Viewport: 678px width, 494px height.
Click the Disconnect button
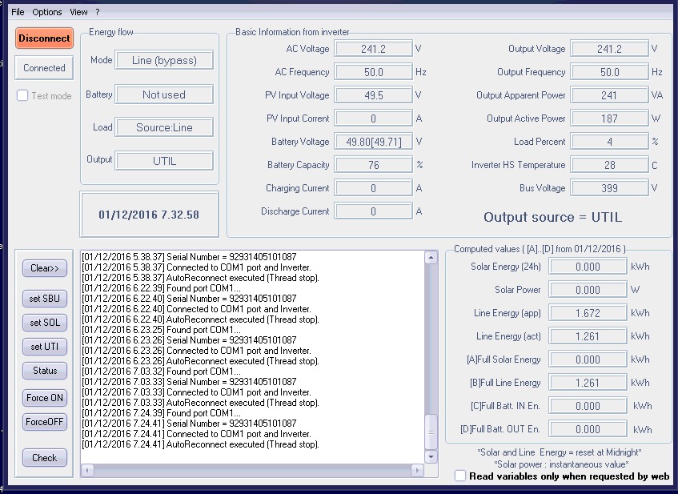pyautogui.click(x=44, y=38)
